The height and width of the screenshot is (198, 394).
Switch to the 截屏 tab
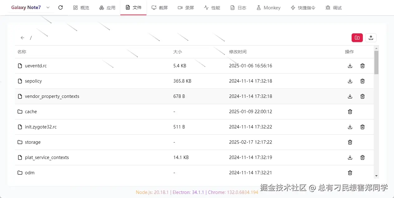pyautogui.click(x=160, y=7)
